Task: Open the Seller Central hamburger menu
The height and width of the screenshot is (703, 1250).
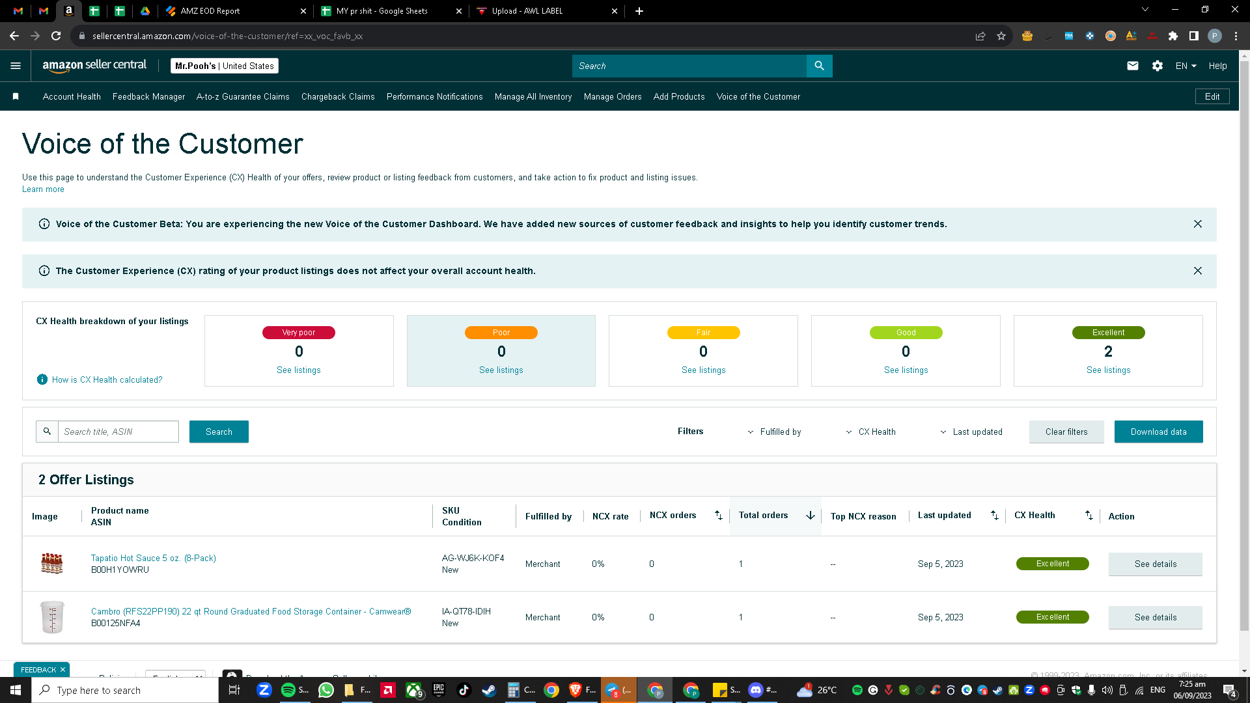Action: (16, 66)
